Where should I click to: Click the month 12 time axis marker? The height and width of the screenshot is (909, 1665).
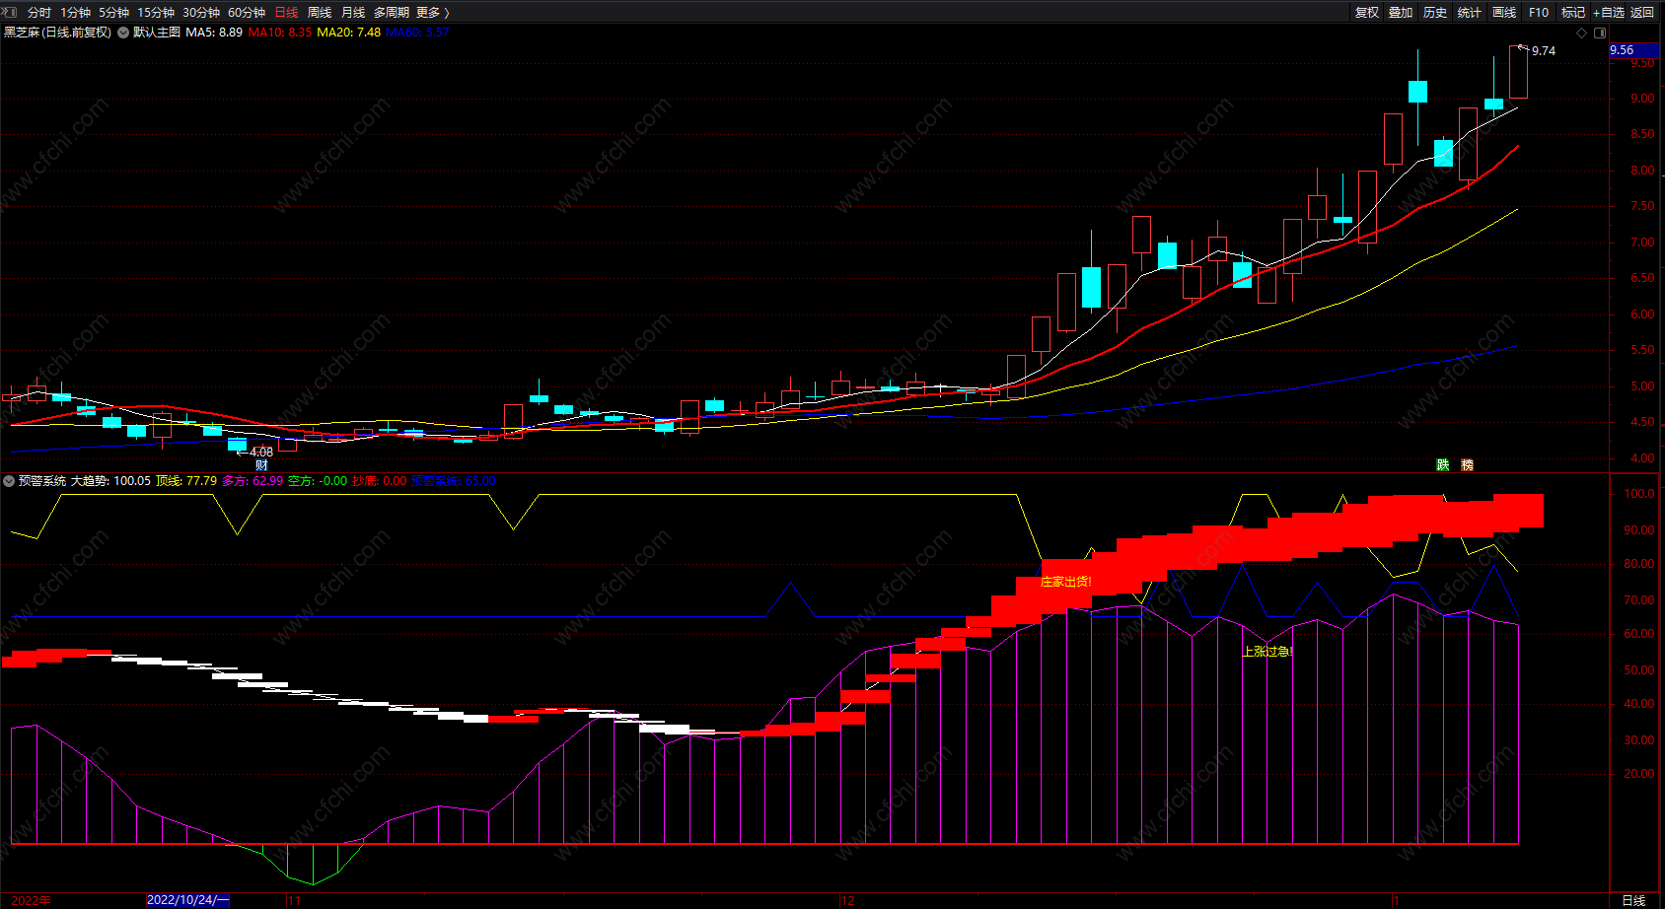(848, 900)
